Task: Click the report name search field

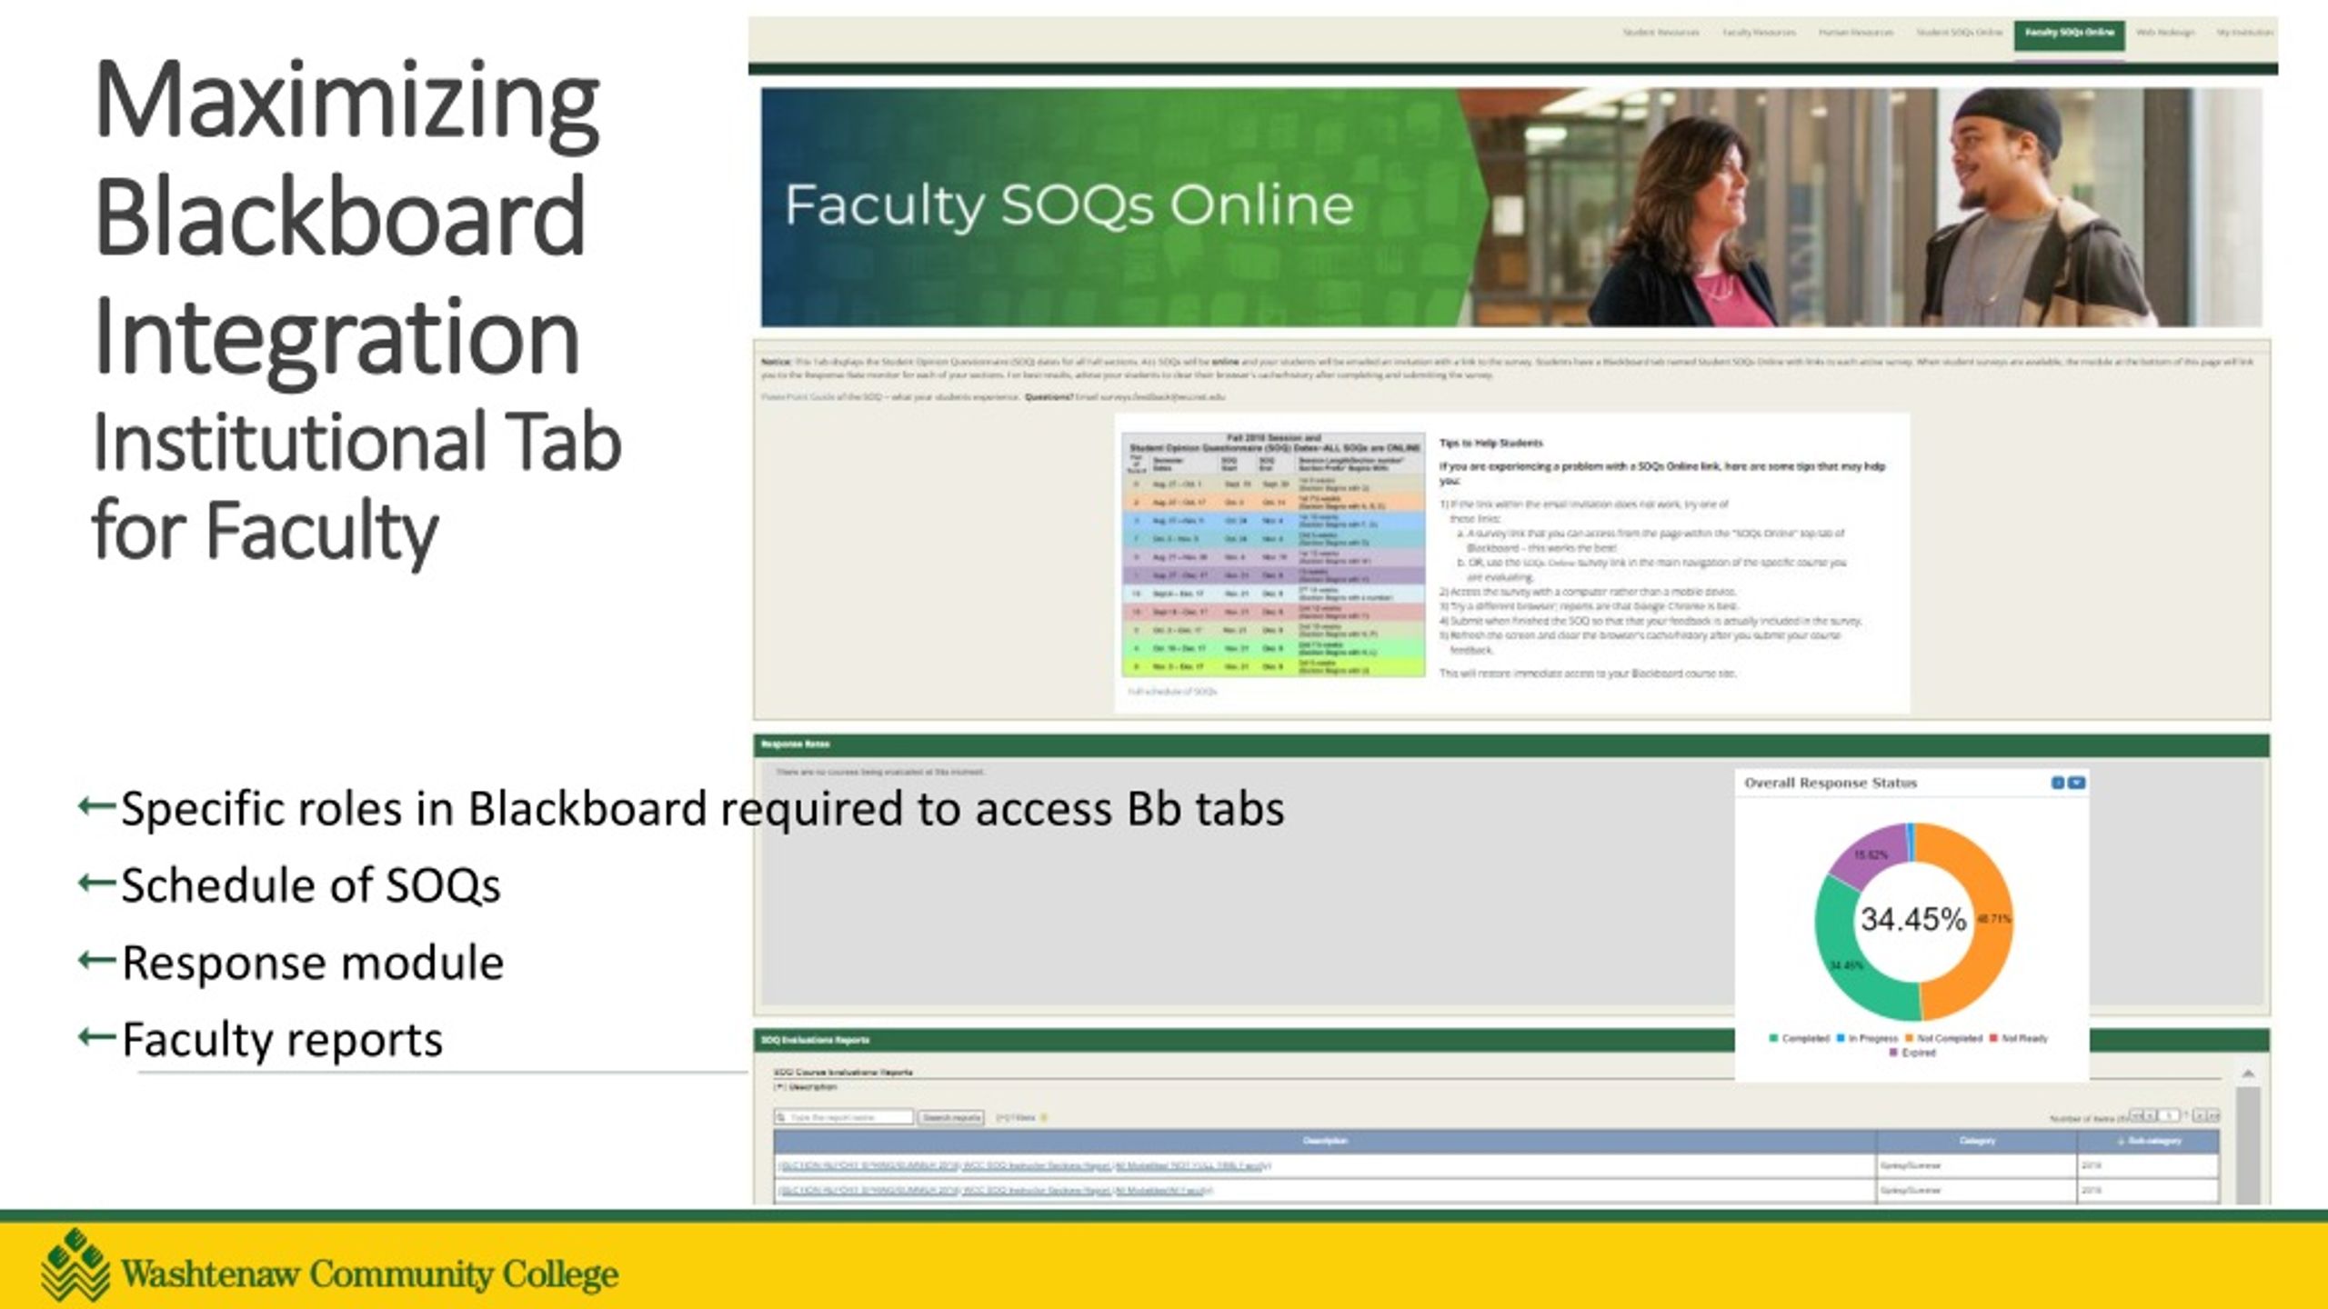Action: [844, 1117]
